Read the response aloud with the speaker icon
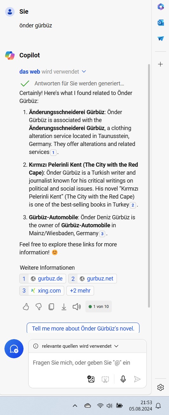Viewport: 169px width, 415px height. tap(77, 307)
